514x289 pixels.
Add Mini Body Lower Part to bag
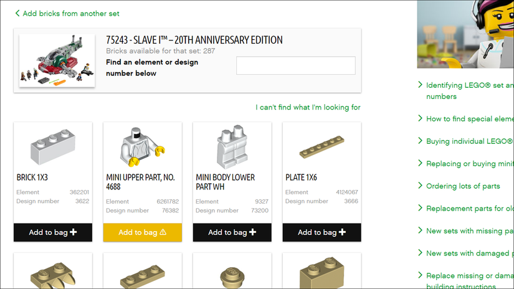tap(232, 232)
